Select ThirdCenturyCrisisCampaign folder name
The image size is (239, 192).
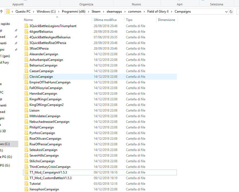(x=50, y=167)
